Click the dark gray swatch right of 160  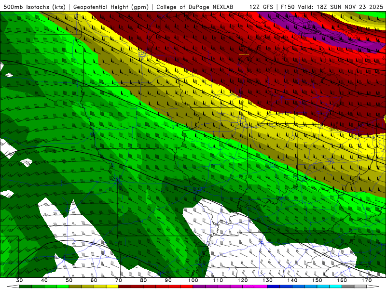tap(348, 287)
